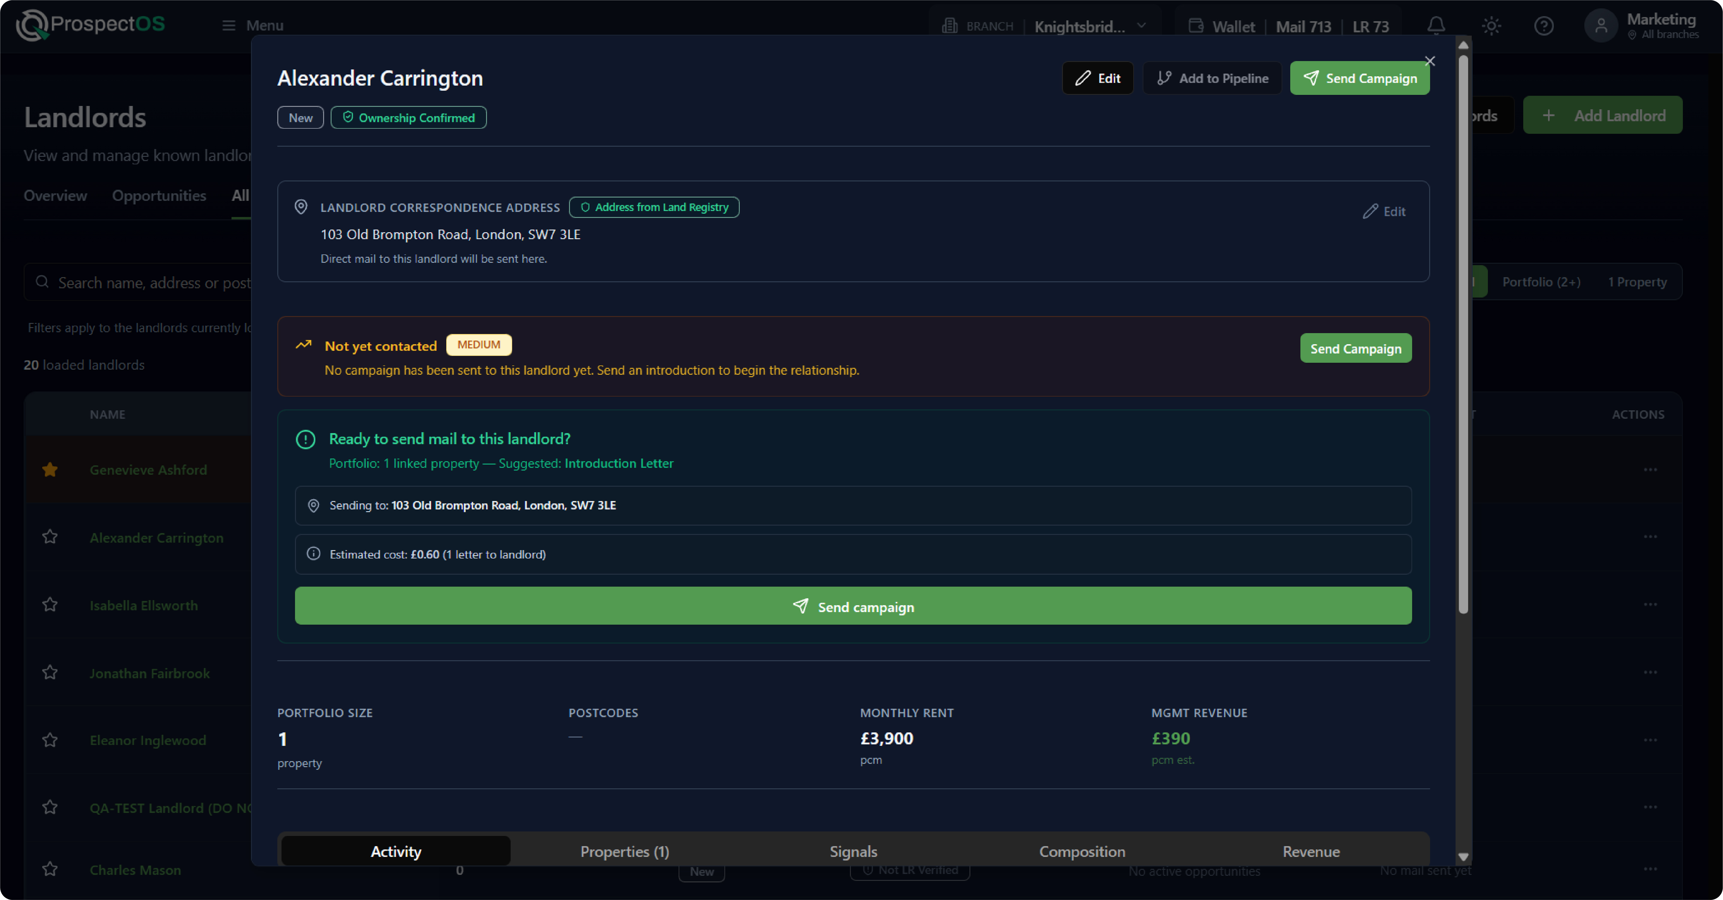Open the Properties (1) tab
Screen dimensions: 1723x900
click(x=625, y=851)
